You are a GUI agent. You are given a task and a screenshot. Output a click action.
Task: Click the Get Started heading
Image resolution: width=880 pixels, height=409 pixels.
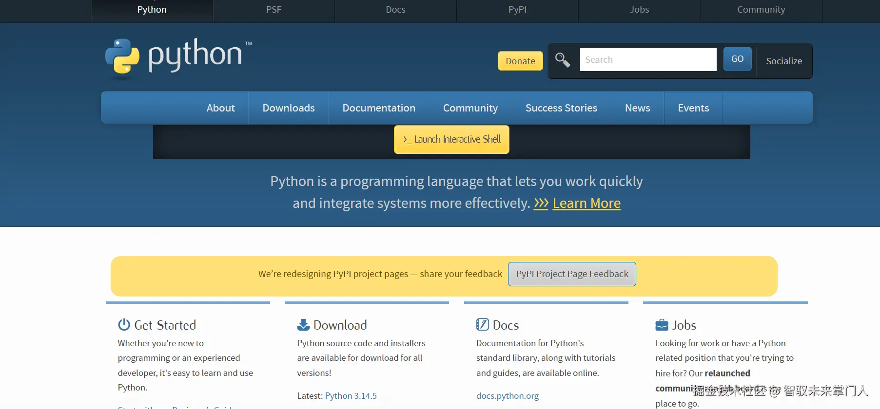tap(165, 325)
